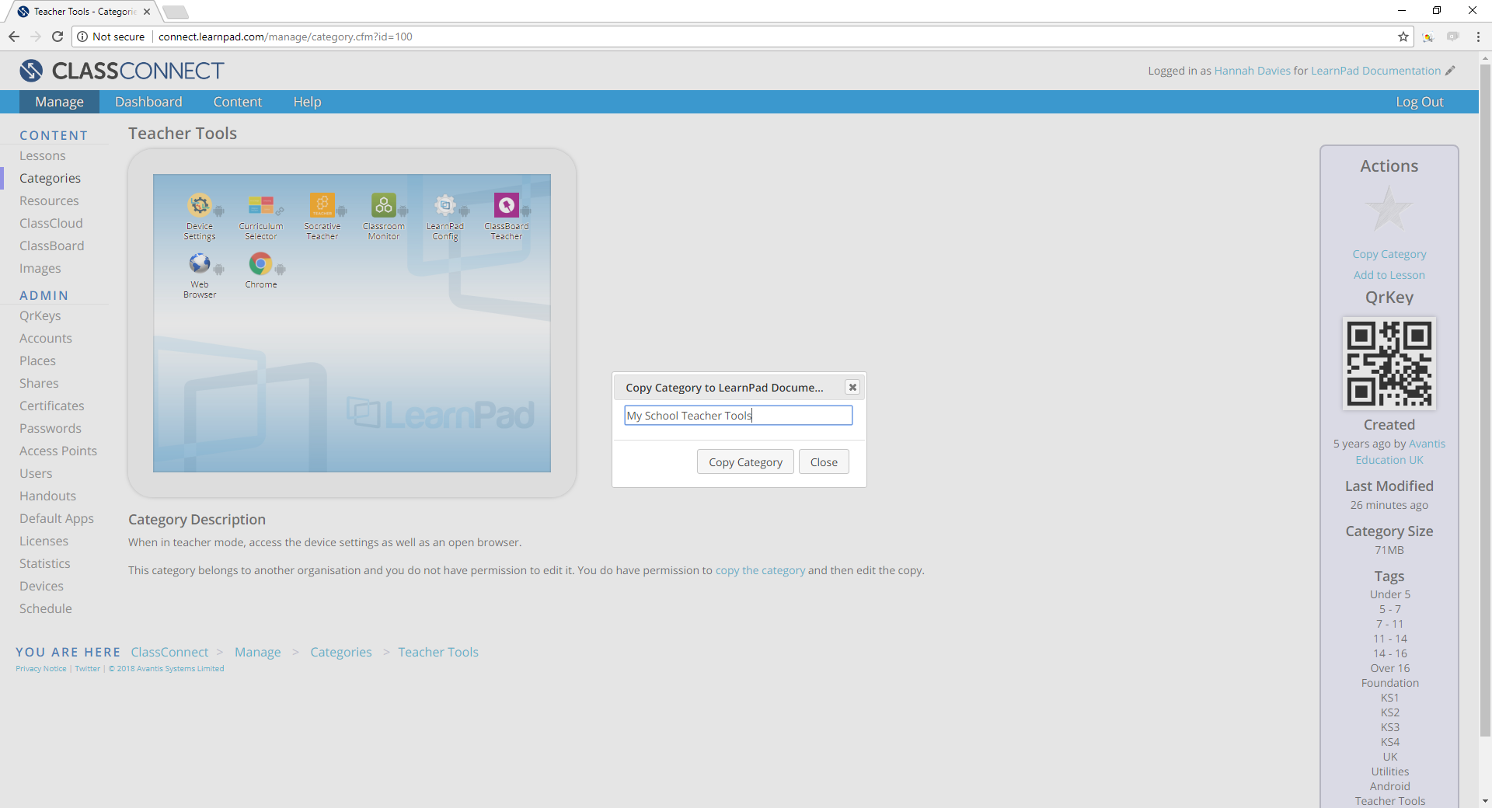The height and width of the screenshot is (808, 1492).
Task: Open the ClassBoard Teacher app icon
Action: pyautogui.click(x=507, y=205)
